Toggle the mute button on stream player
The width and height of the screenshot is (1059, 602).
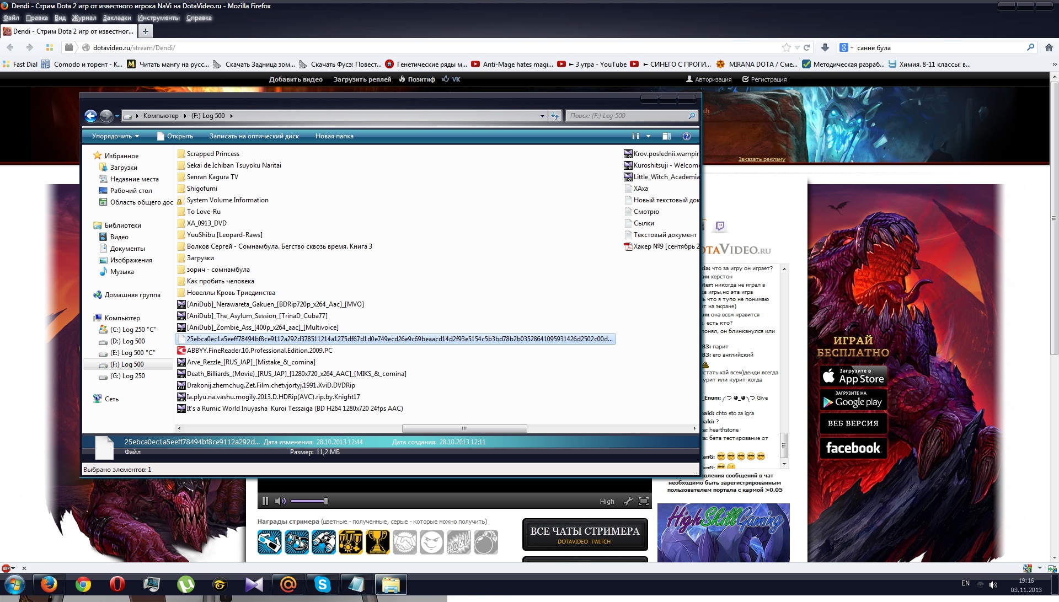(x=280, y=500)
